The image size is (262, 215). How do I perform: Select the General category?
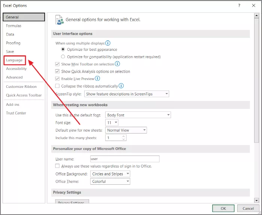24,17
